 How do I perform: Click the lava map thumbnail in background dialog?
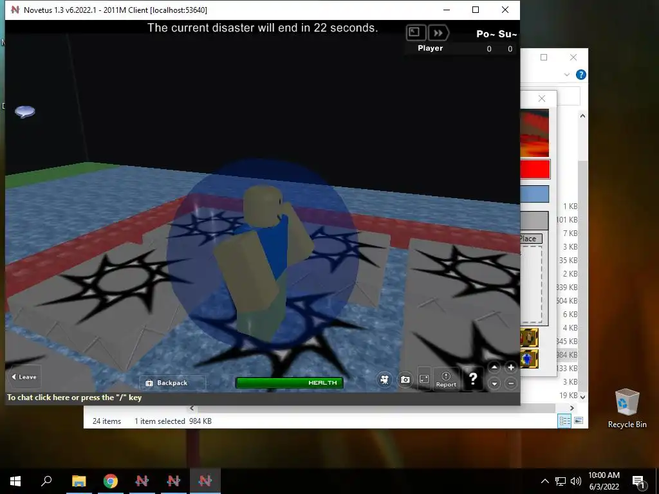pos(535,133)
